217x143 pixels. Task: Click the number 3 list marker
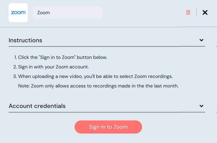click(15, 76)
